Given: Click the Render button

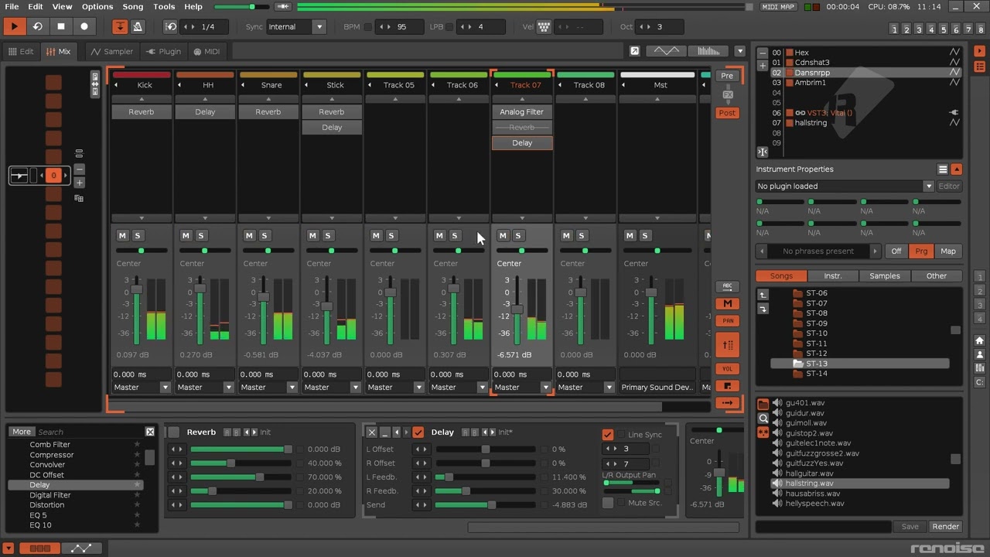Looking at the screenshot, I should click(945, 526).
